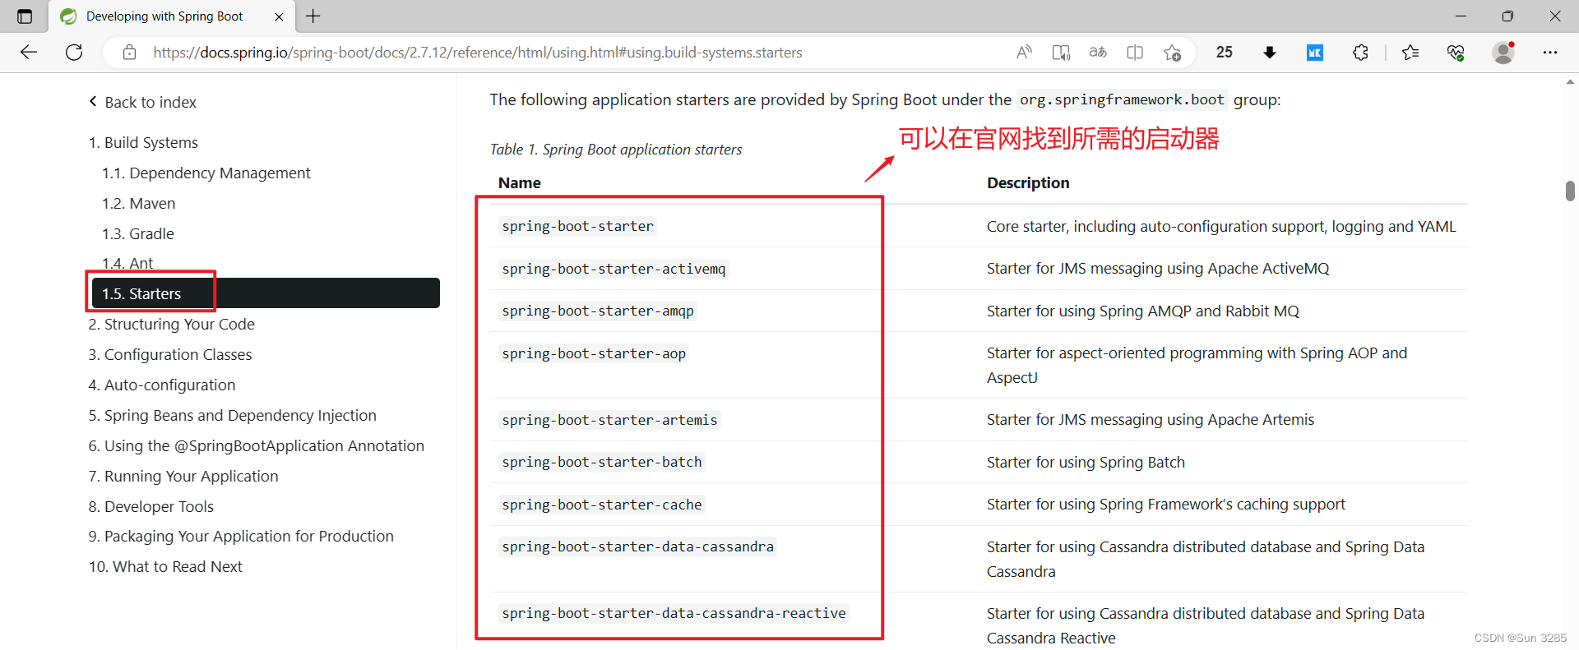Go to 1.3. Gradle section

coord(138,233)
